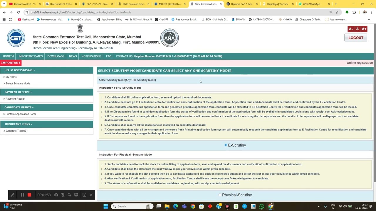Collapse the Important Links sidebar header
This screenshot has height=211, width=376.
[x=47, y=124]
